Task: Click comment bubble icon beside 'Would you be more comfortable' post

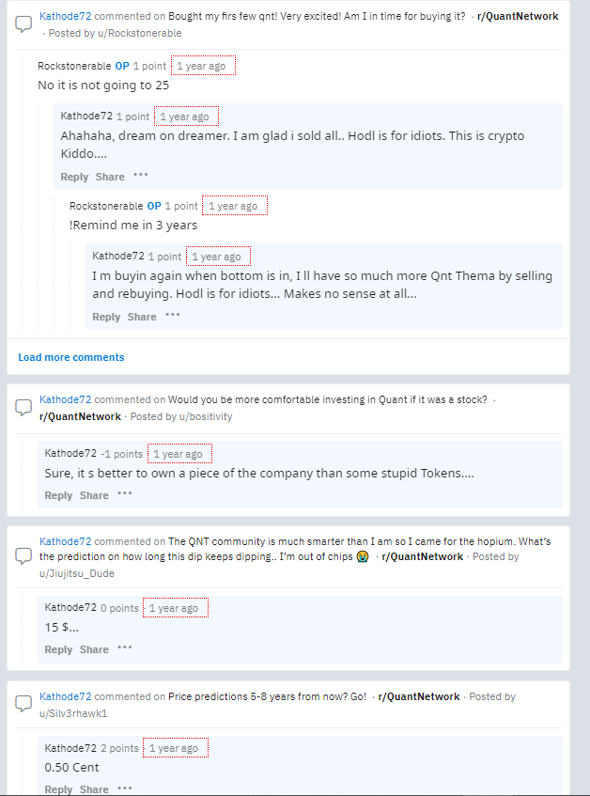Action: click(23, 407)
